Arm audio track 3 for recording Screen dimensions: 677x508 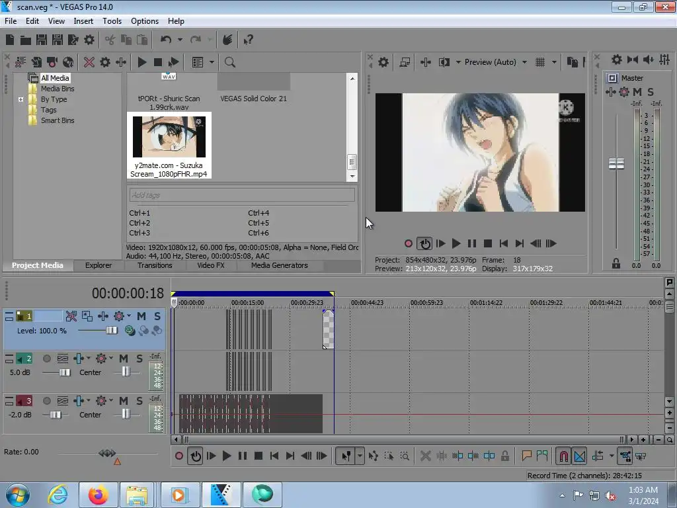point(47,401)
